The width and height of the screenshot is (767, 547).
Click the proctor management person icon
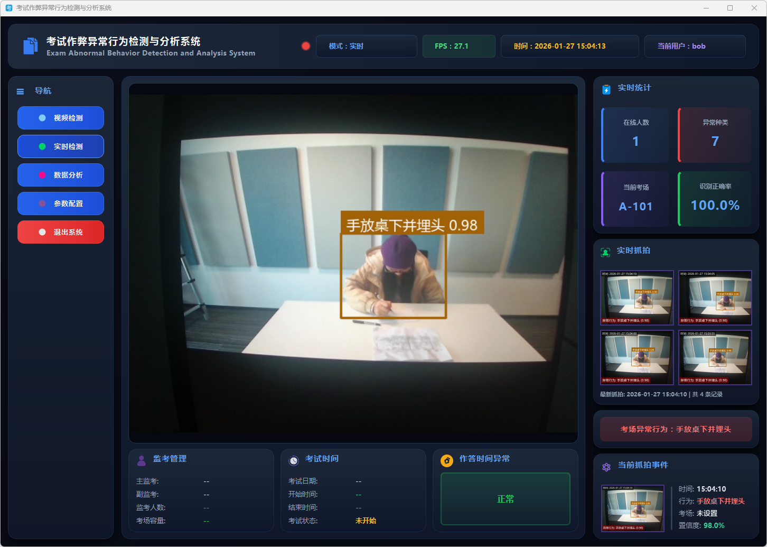(x=141, y=460)
